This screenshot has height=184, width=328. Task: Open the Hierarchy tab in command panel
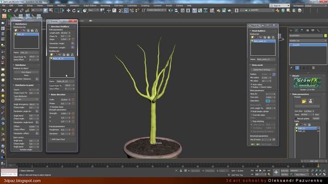(302, 31)
